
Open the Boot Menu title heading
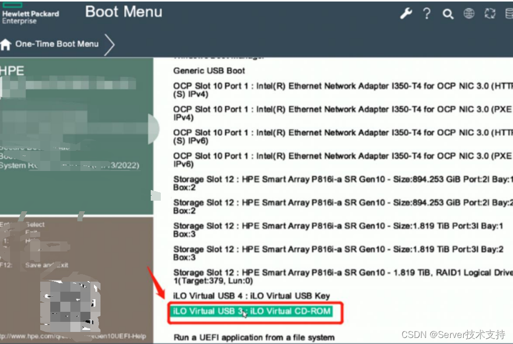point(123,12)
